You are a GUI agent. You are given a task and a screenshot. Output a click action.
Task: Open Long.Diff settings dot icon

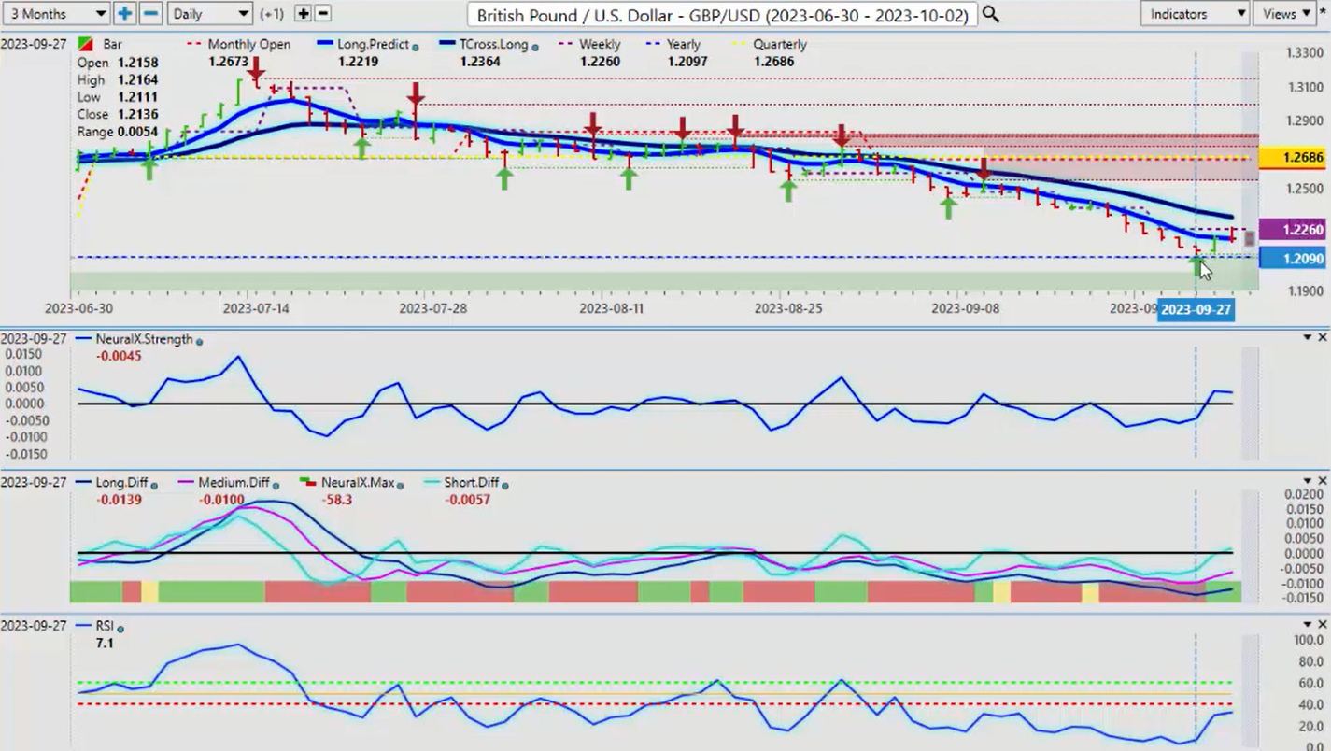152,486
